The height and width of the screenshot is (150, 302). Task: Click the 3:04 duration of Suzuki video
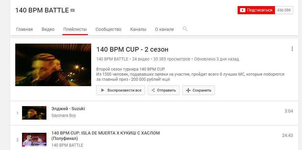(289, 111)
